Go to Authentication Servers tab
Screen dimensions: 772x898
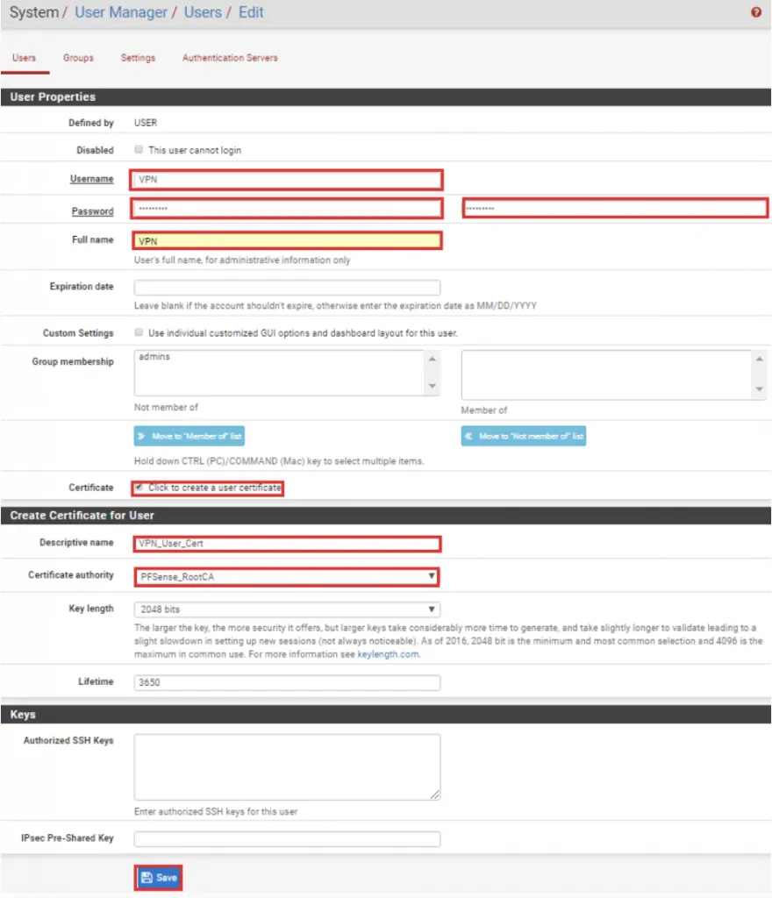click(230, 58)
